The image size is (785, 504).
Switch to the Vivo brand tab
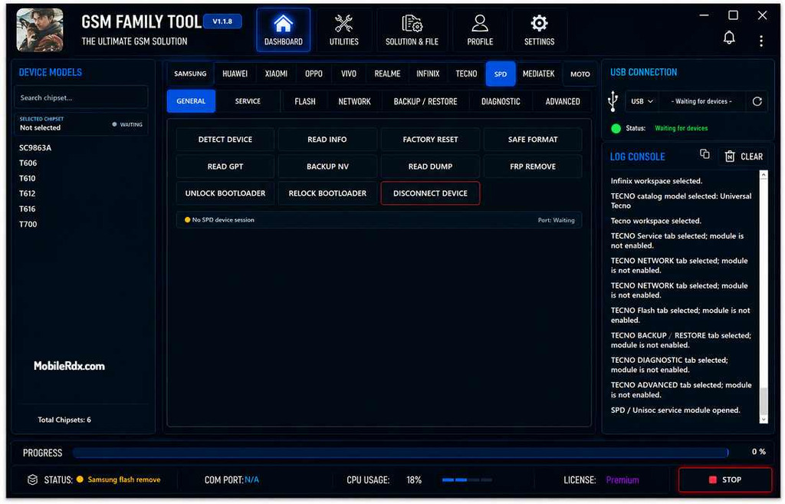pyautogui.click(x=349, y=74)
